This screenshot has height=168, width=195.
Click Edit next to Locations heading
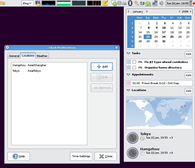[x=189, y=91]
